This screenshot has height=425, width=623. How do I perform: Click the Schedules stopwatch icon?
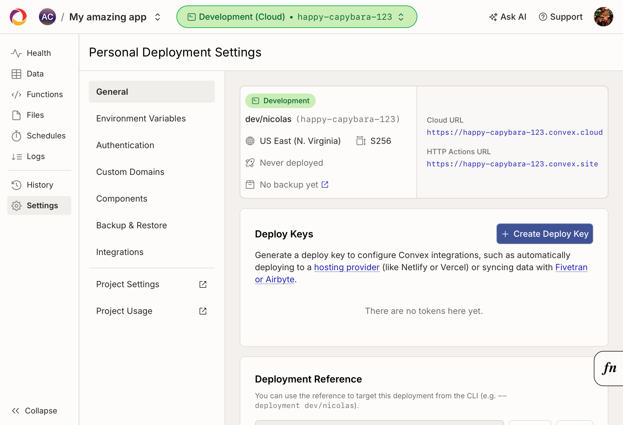[16, 136]
